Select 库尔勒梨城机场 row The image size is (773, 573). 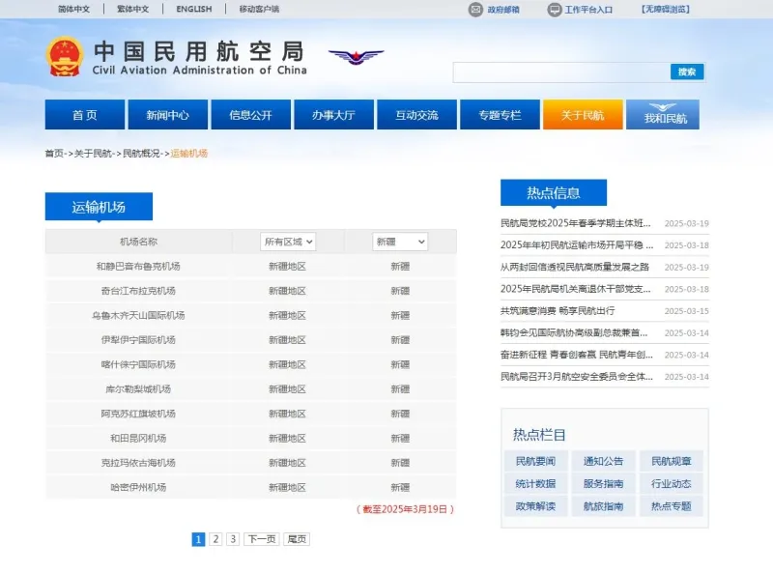pyautogui.click(x=250, y=389)
